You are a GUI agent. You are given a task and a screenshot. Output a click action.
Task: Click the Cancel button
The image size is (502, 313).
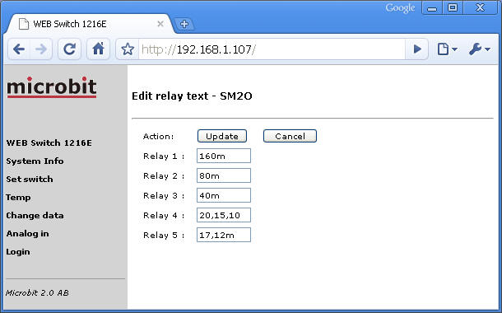290,136
